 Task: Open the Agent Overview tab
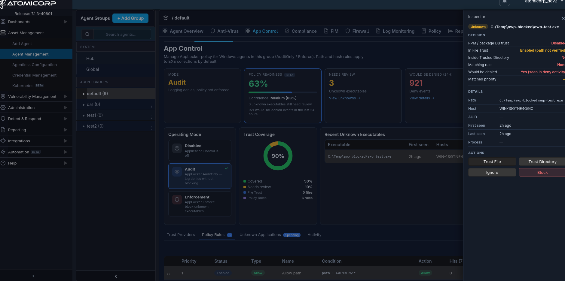click(183, 31)
